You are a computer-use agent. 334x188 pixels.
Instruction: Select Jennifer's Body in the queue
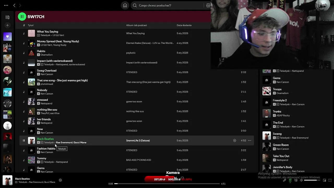click(x=283, y=167)
